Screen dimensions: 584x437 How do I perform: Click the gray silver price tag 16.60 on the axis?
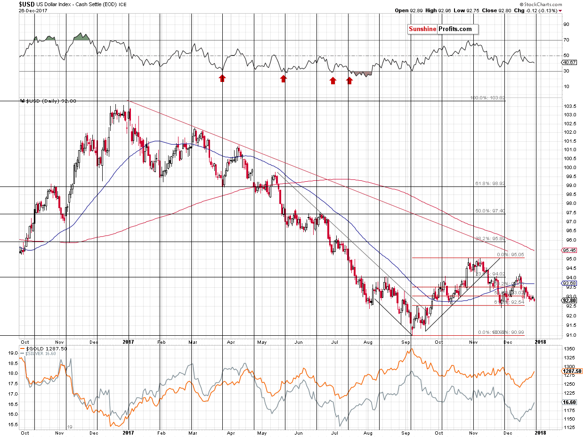pyautogui.click(x=569, y=403)
